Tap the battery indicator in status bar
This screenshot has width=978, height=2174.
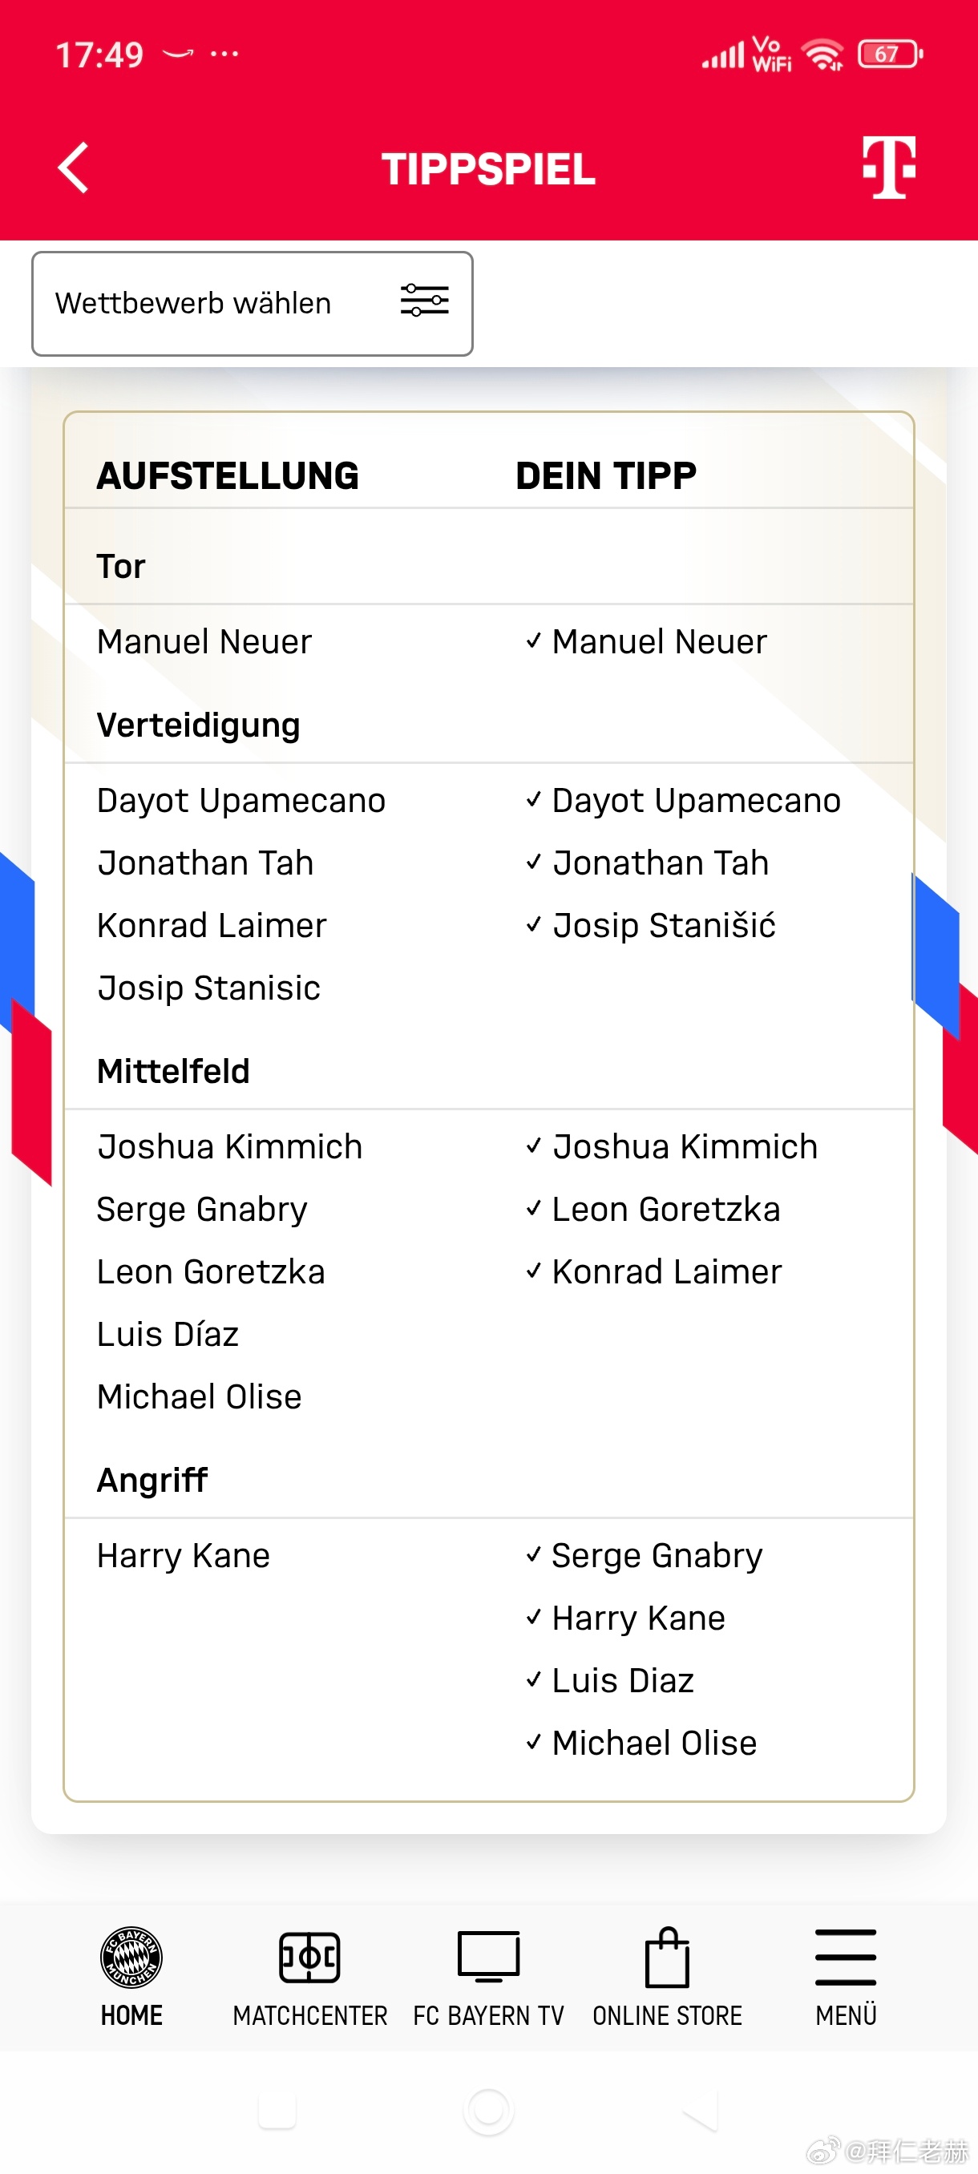[889, 55]
